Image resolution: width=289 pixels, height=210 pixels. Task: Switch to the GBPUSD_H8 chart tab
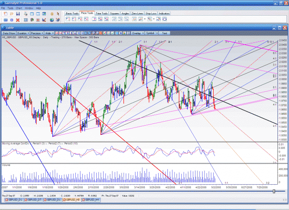(72, 200)
